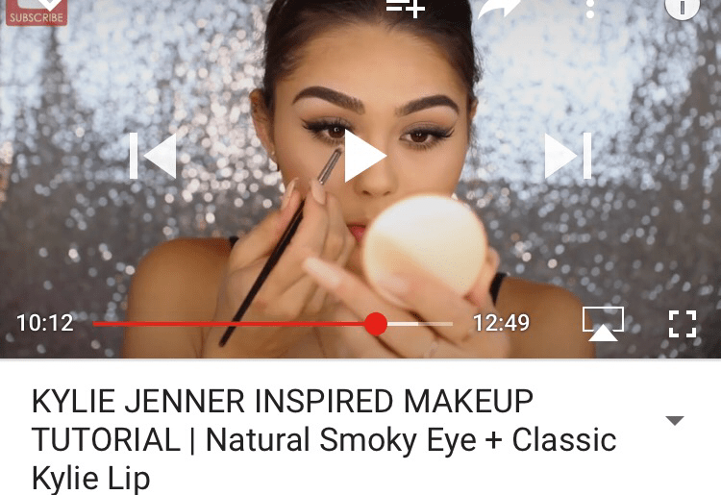The height and width of the screenshot is (495, 721).
Task: Open the add-to-playlist icon
Action: point(406,9)
